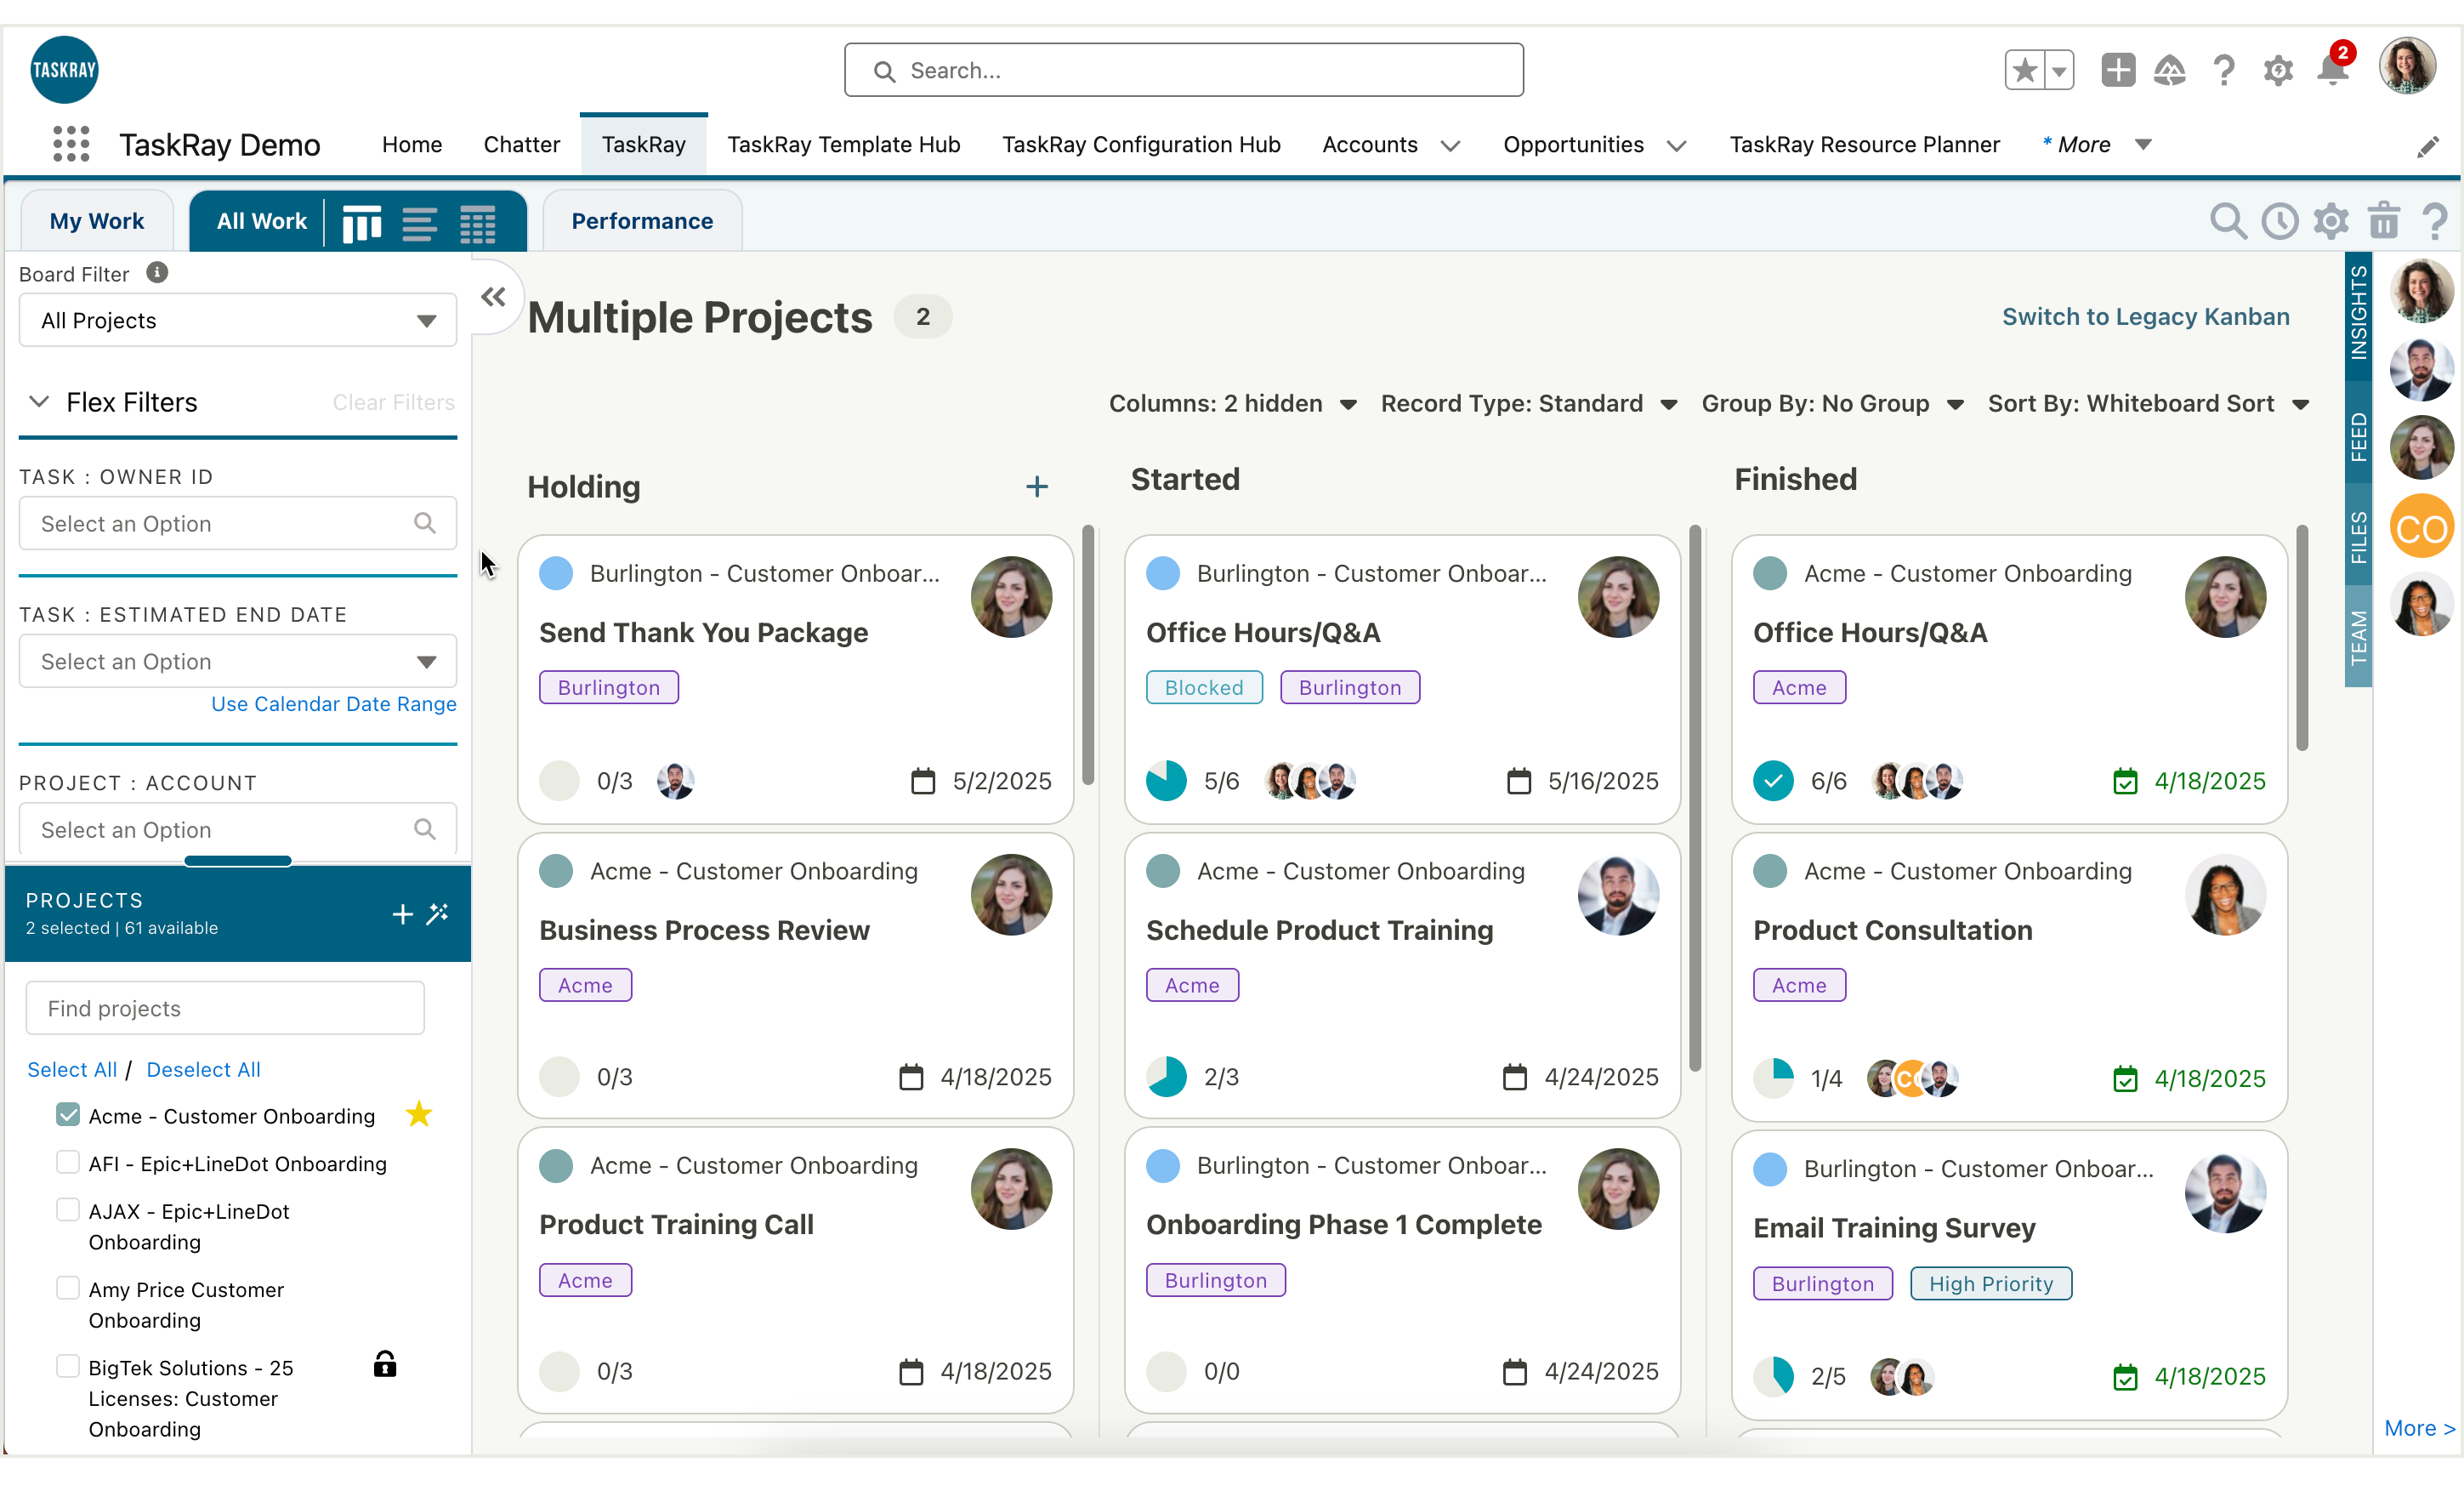Open the user profile avatar menu
Screen dimensions: 2464x1485
(2408, 67)
